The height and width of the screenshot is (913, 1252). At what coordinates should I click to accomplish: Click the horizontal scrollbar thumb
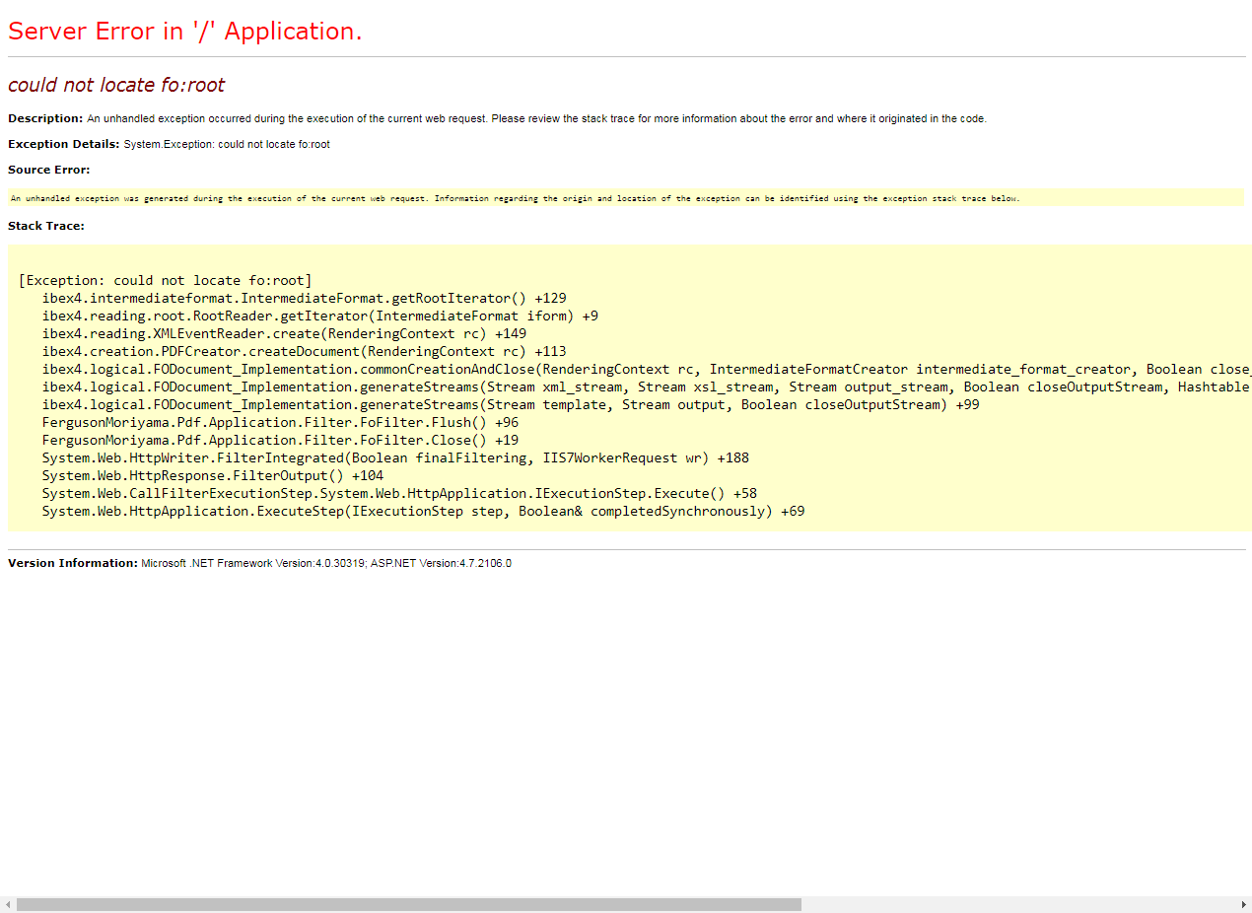tap(409, 904)
